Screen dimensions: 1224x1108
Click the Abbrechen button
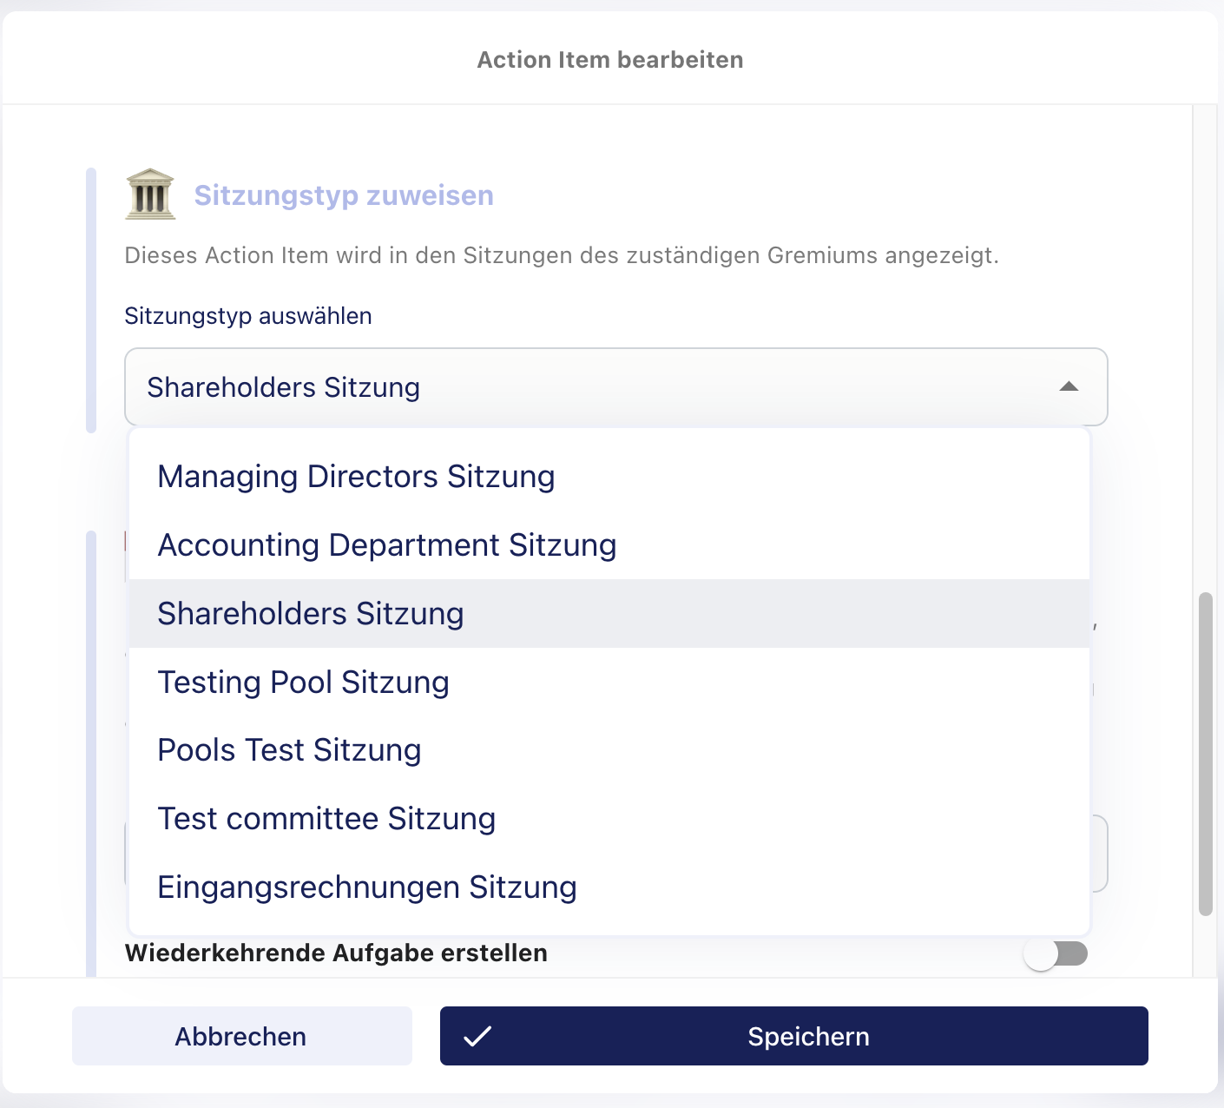coord(242,1036)
